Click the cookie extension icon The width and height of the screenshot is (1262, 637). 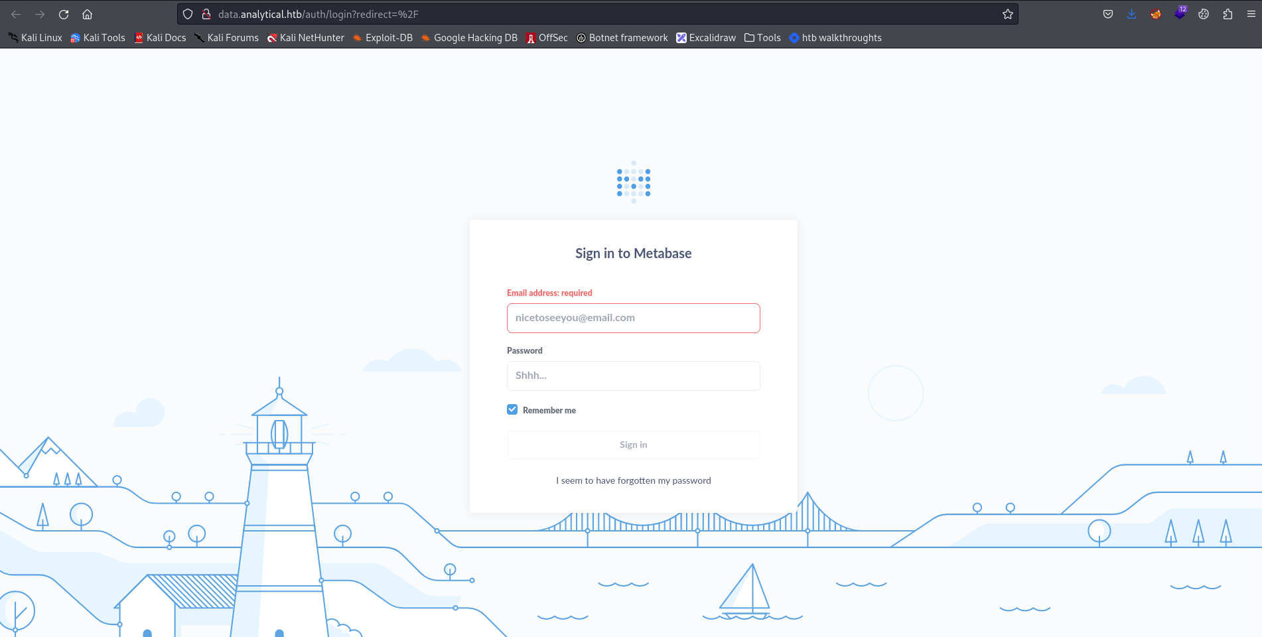[1204, 14]
